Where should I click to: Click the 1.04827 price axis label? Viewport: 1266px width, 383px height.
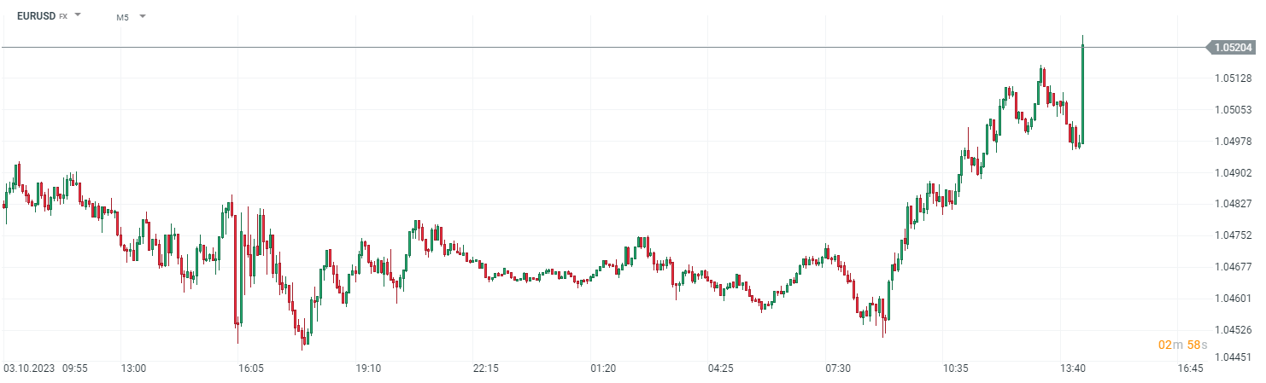(x=1233, y=204)
